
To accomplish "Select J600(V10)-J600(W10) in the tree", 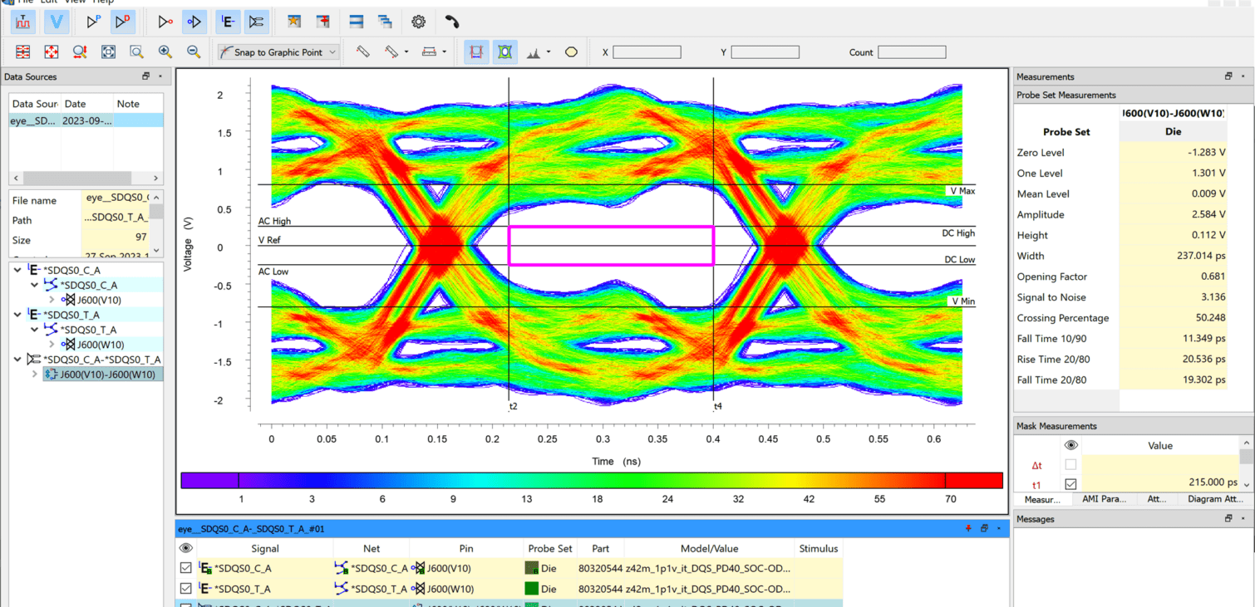I will coord(106,374).
